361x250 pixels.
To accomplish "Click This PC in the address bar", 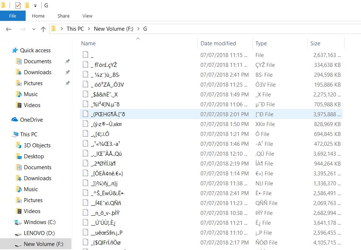I will click(x=75, y=29).
